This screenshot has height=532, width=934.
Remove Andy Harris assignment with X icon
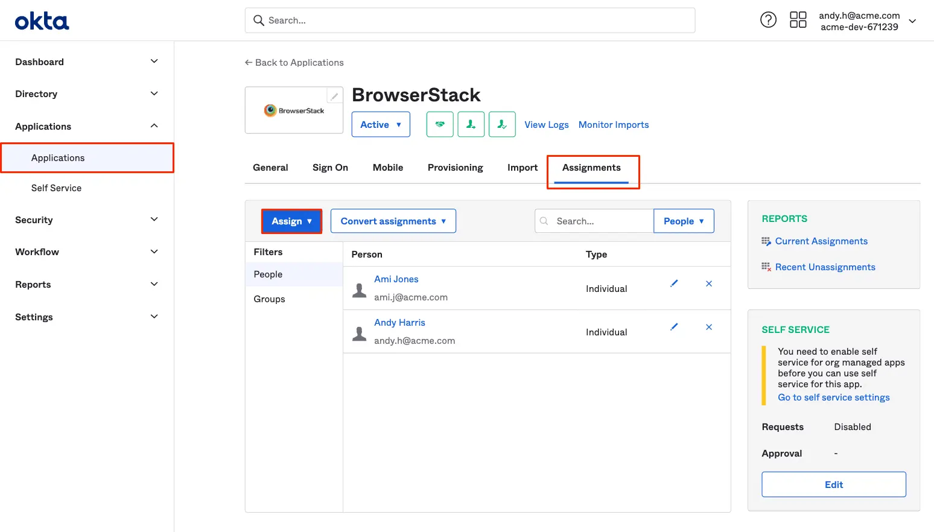(709, 327)
